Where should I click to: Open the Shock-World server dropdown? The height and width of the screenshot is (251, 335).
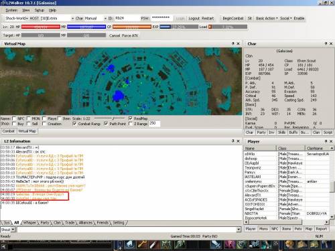(16, 18)
